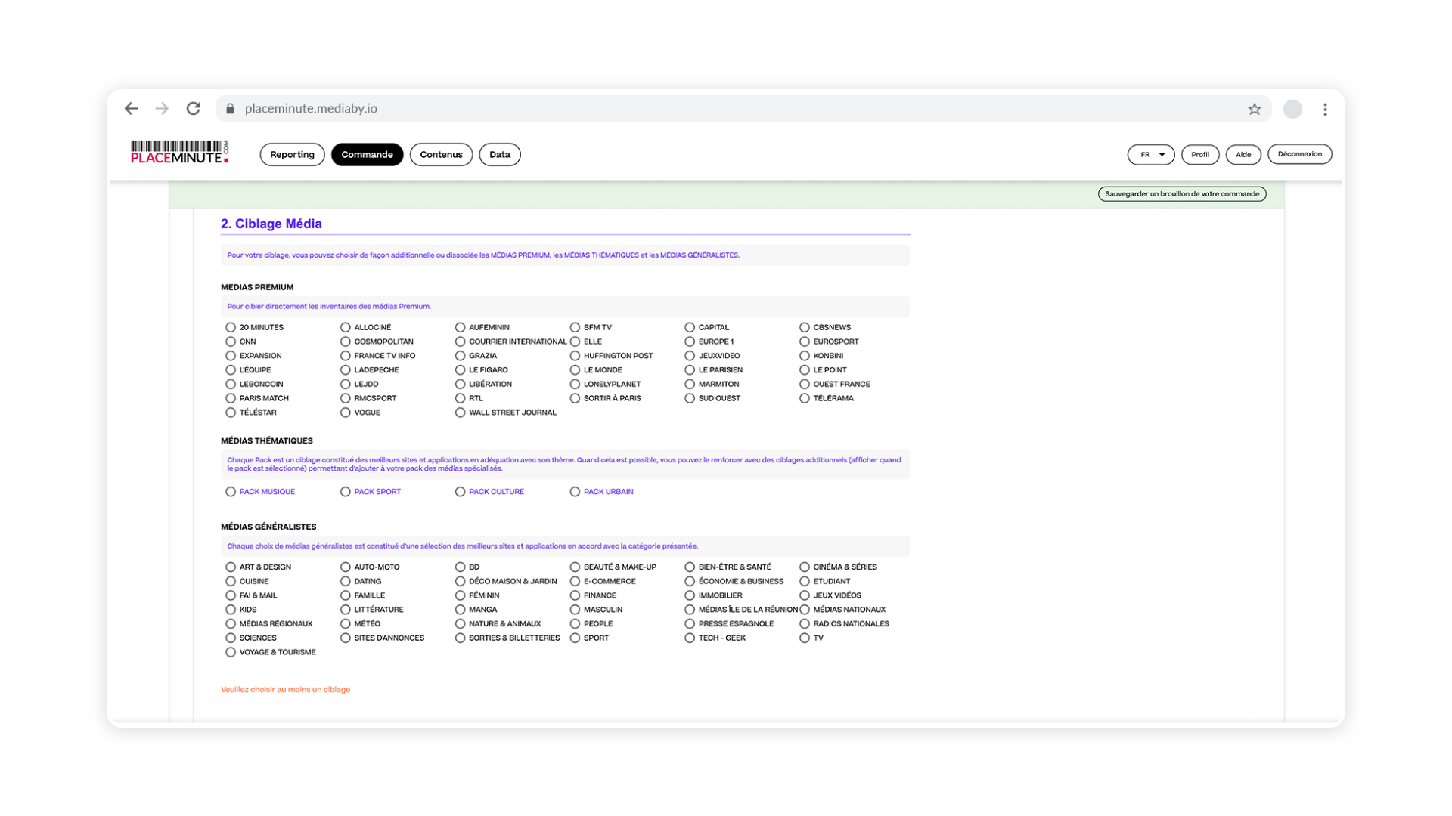The image size is (1452, 816).
Task: Select the VOGUE radio button
Action: (x=346, y=413)
